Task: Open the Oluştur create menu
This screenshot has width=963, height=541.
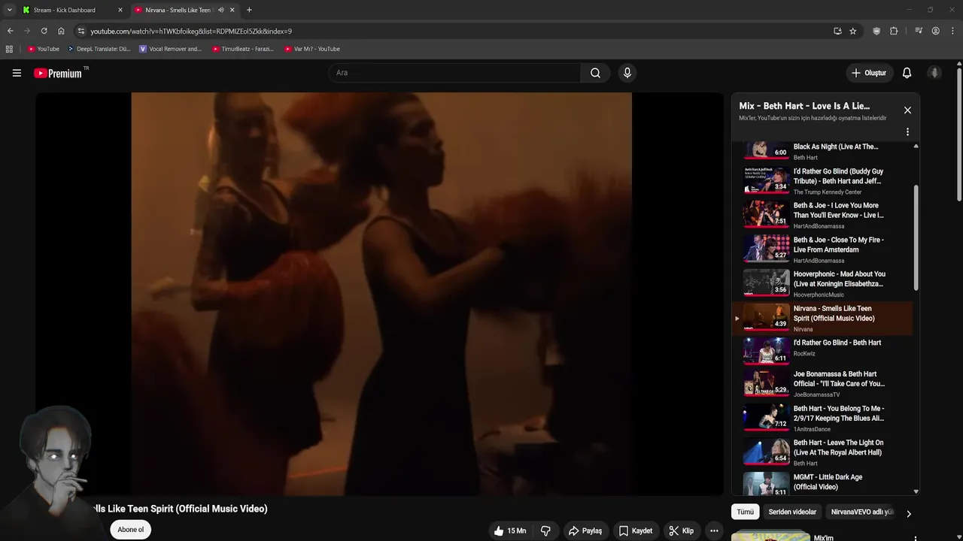Action: point(868,73)
